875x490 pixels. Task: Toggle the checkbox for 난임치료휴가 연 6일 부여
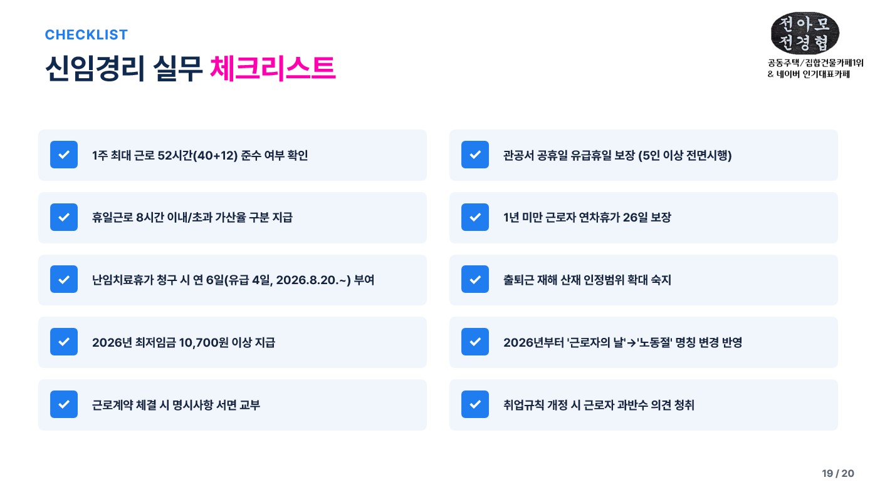coord(64,279)
